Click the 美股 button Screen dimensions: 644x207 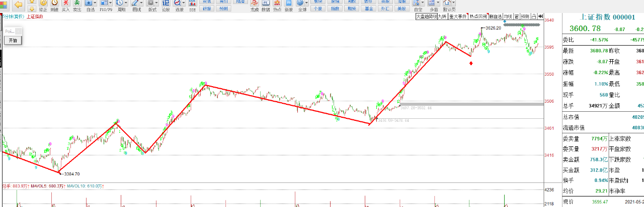pyautogui.click(x=401, y=9)
